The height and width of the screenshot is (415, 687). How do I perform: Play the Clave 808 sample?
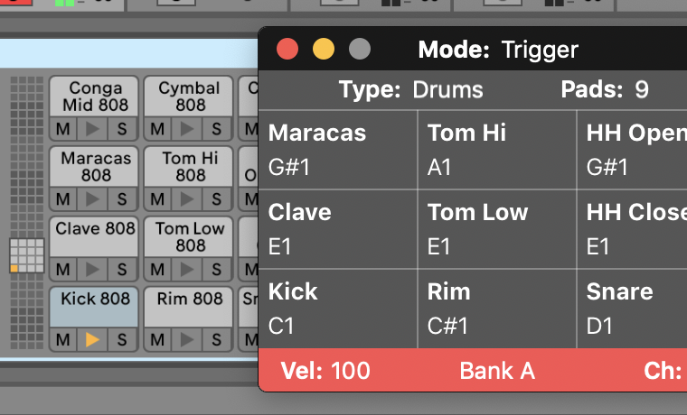pos(92,269)
